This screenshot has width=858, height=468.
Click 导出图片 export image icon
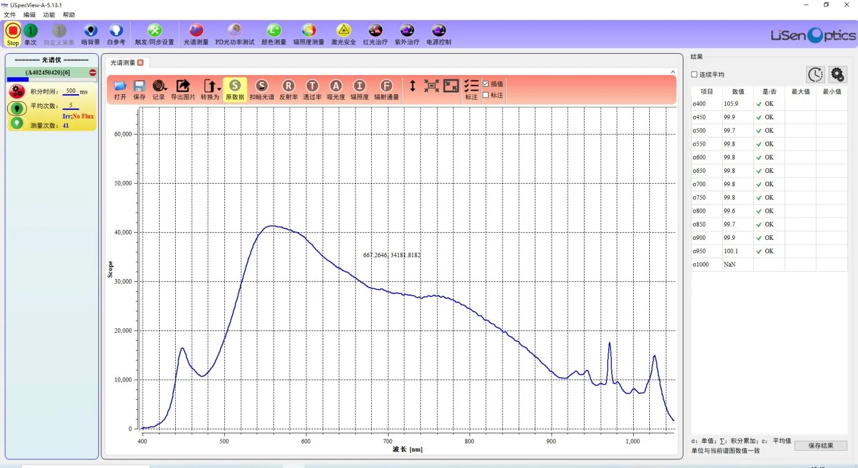pos(183,90)
